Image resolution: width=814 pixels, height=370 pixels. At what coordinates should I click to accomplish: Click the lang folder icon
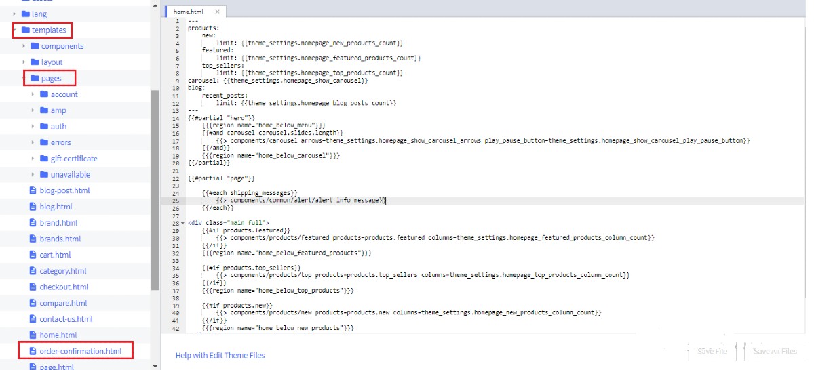pyautogui.click(x=26, y=14)
